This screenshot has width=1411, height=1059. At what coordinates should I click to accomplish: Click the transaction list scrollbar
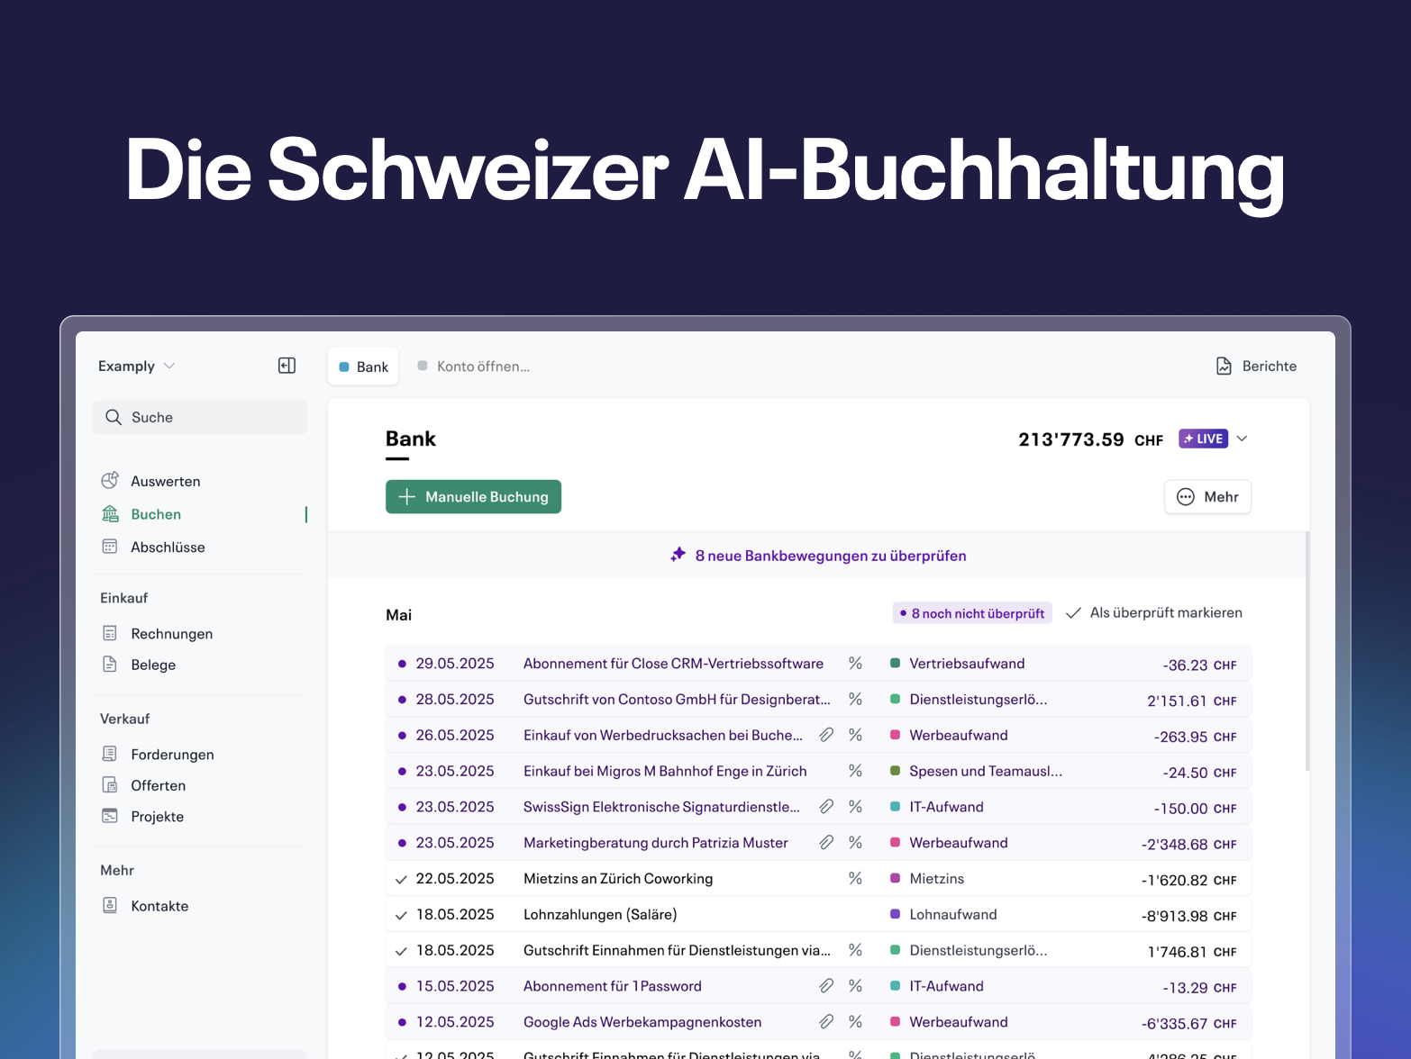click(1307, 651)
